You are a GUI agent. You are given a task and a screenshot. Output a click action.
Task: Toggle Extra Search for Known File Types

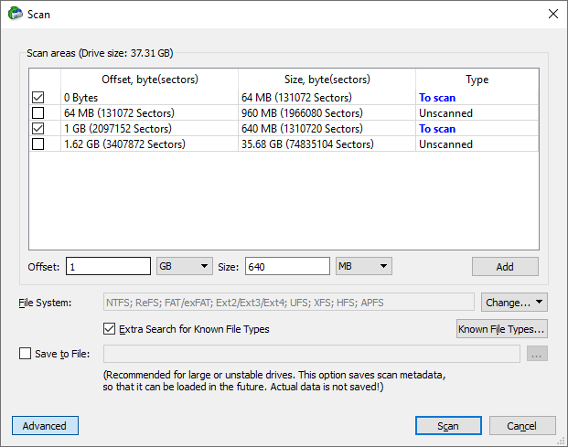[109, 329]
